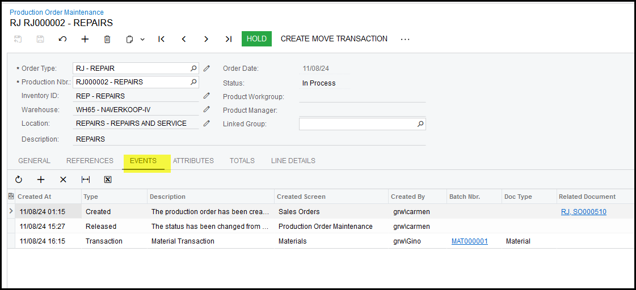Fit grid columns to width
Screen dimensions: 636x290
[86, 180]
